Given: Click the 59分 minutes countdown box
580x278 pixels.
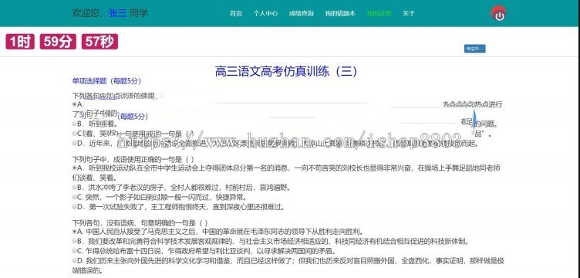Looking at the screenshot, I should coord(58,42).
